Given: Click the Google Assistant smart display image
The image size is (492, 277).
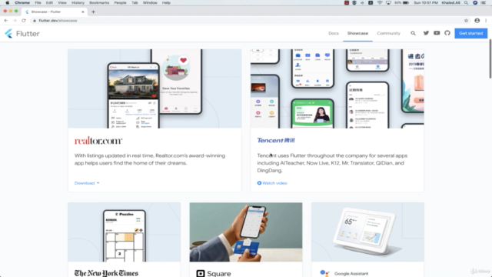Looking at the screenshot, I should 367,232.
